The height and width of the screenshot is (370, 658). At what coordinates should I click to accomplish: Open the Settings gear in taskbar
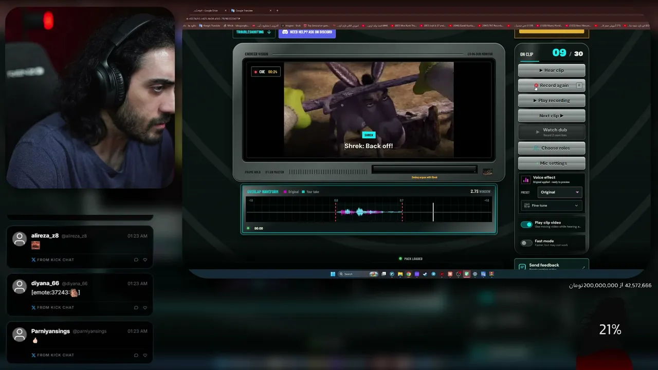tap(475, 274)
